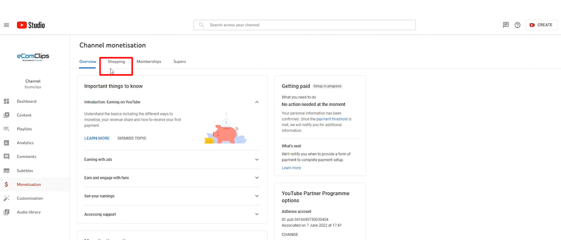Open the Memberships tab
This screenshot has width=561, height=240.
[149, 62]
